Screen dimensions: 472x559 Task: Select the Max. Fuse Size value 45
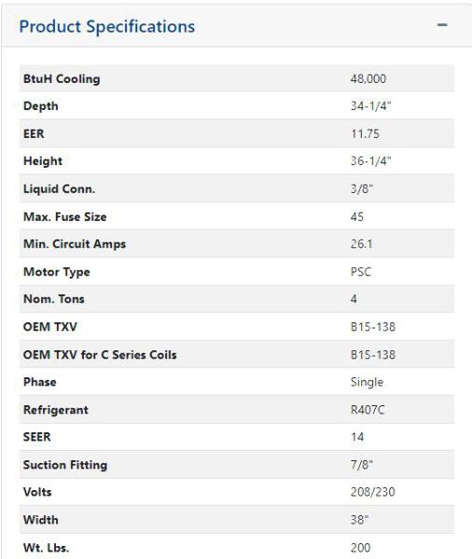(x=357, y=216)
